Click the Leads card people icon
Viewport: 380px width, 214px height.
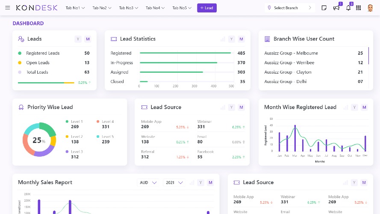tap(21, 39)
